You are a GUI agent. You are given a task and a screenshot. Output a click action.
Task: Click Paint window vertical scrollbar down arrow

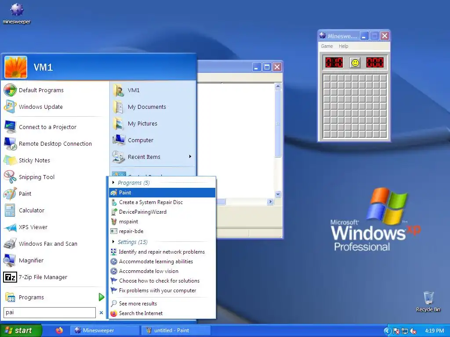278,194
